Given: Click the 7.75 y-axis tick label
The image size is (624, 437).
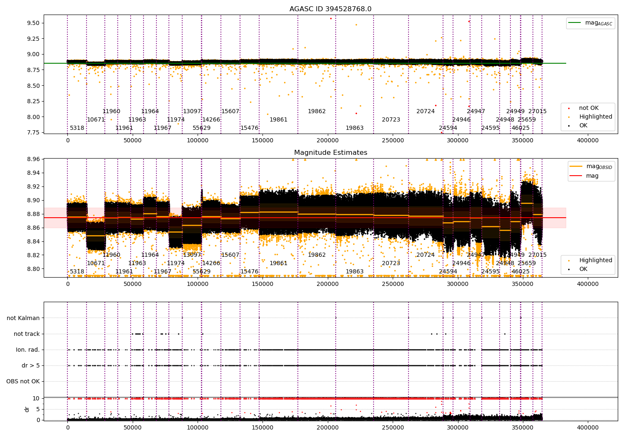Looking at the screenshot, I should tap(33, 133).
